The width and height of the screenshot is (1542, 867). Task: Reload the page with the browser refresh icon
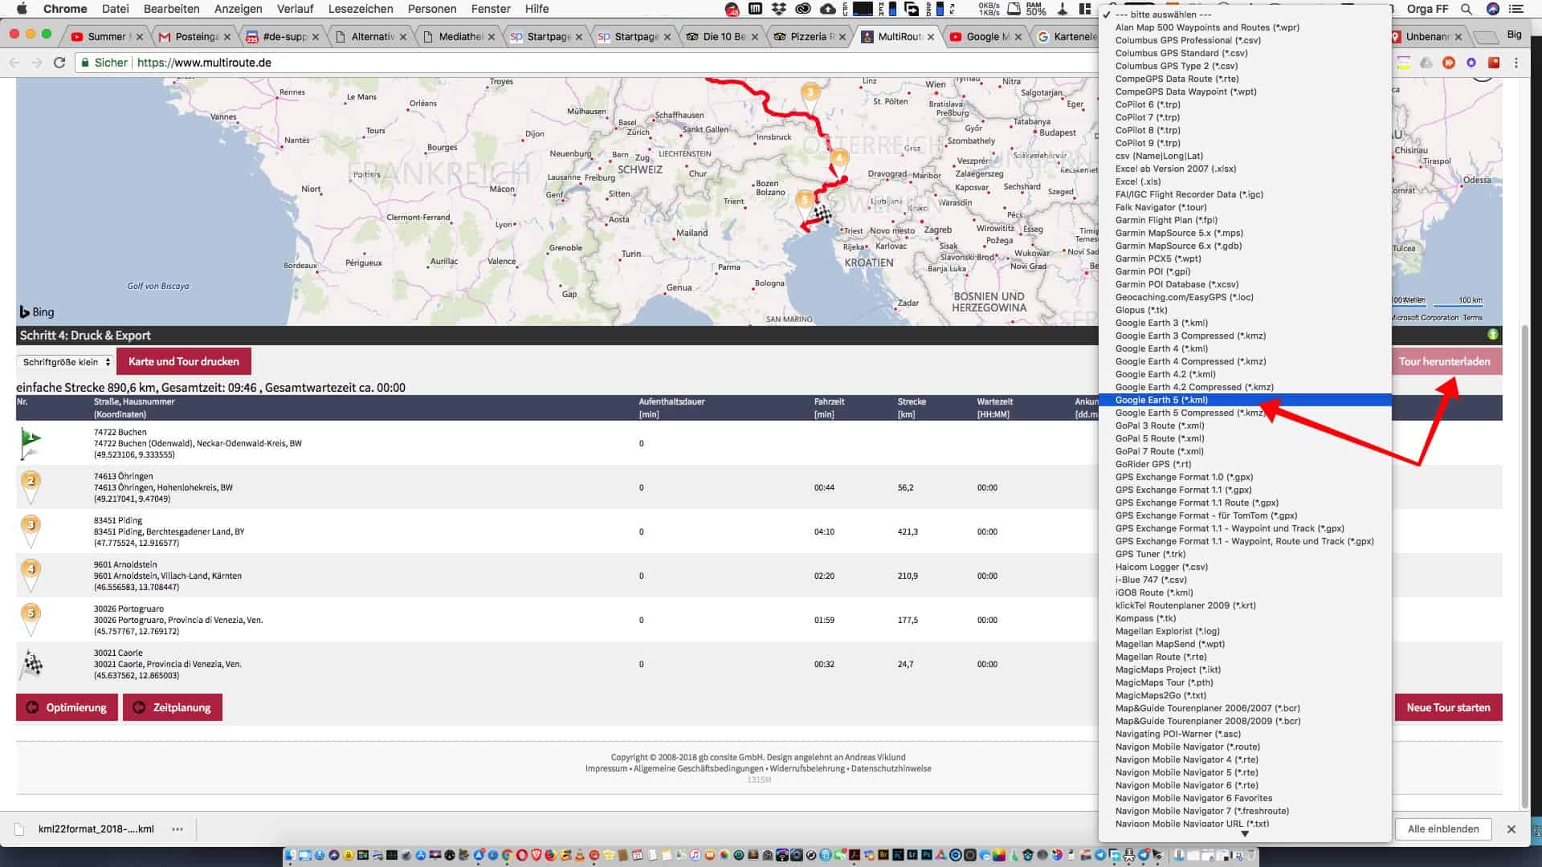(59, 63)
